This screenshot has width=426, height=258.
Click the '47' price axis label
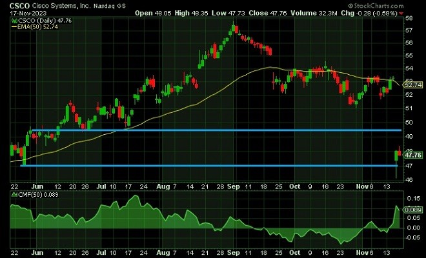(409, 166)
